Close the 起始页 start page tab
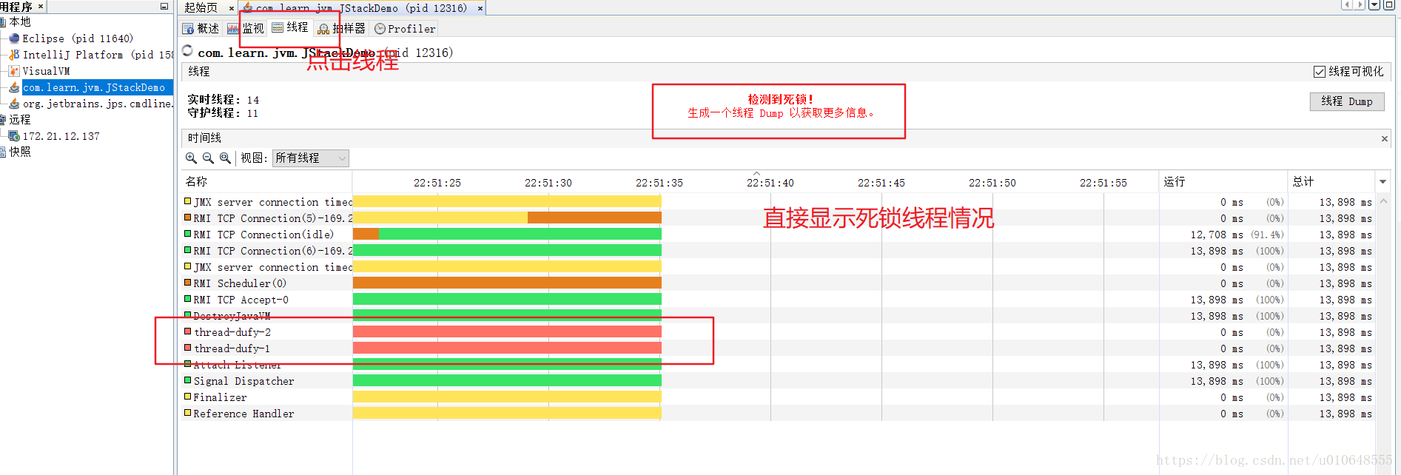1401x475 pixels. (231, 9)
